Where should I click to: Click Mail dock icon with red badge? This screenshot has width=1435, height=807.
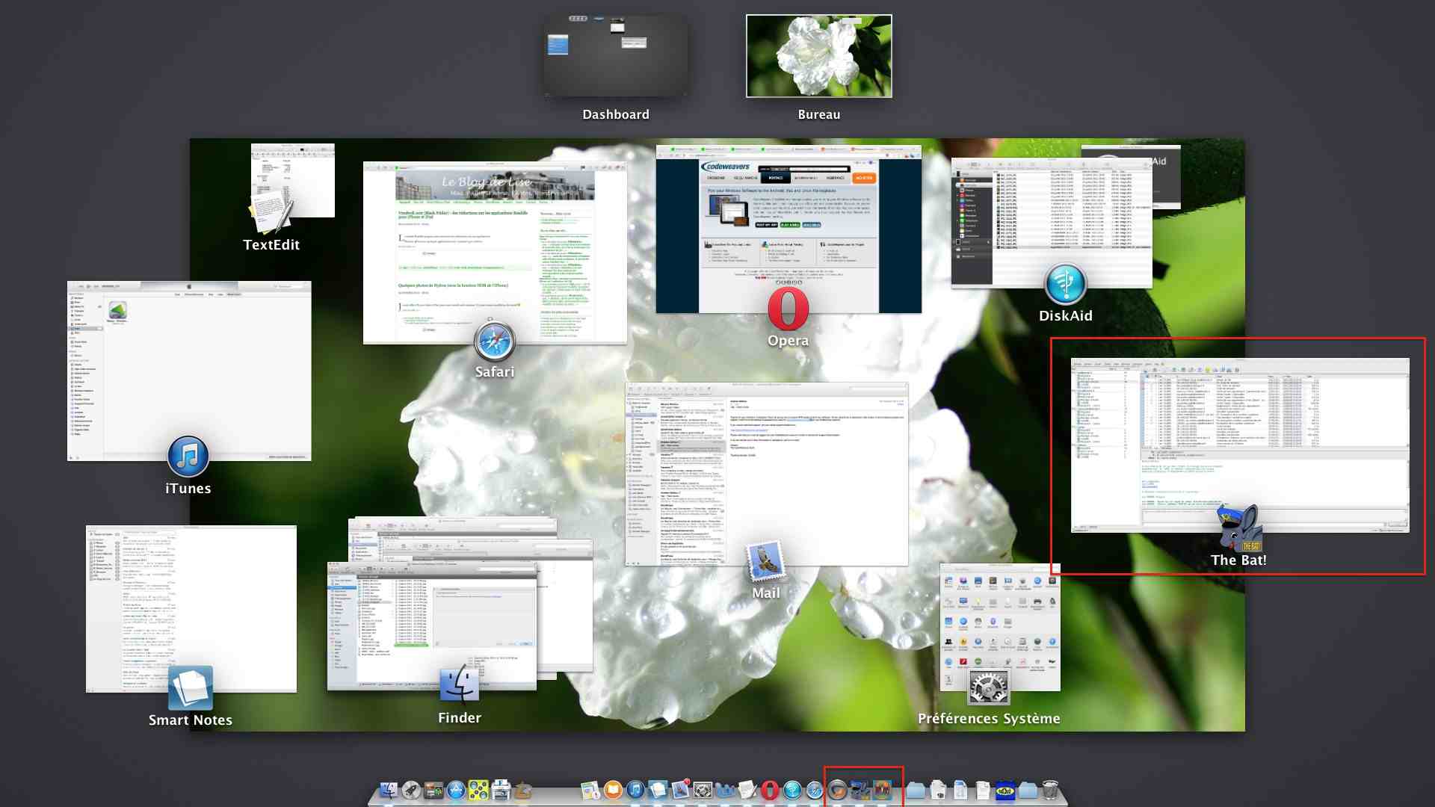point(680,790)
